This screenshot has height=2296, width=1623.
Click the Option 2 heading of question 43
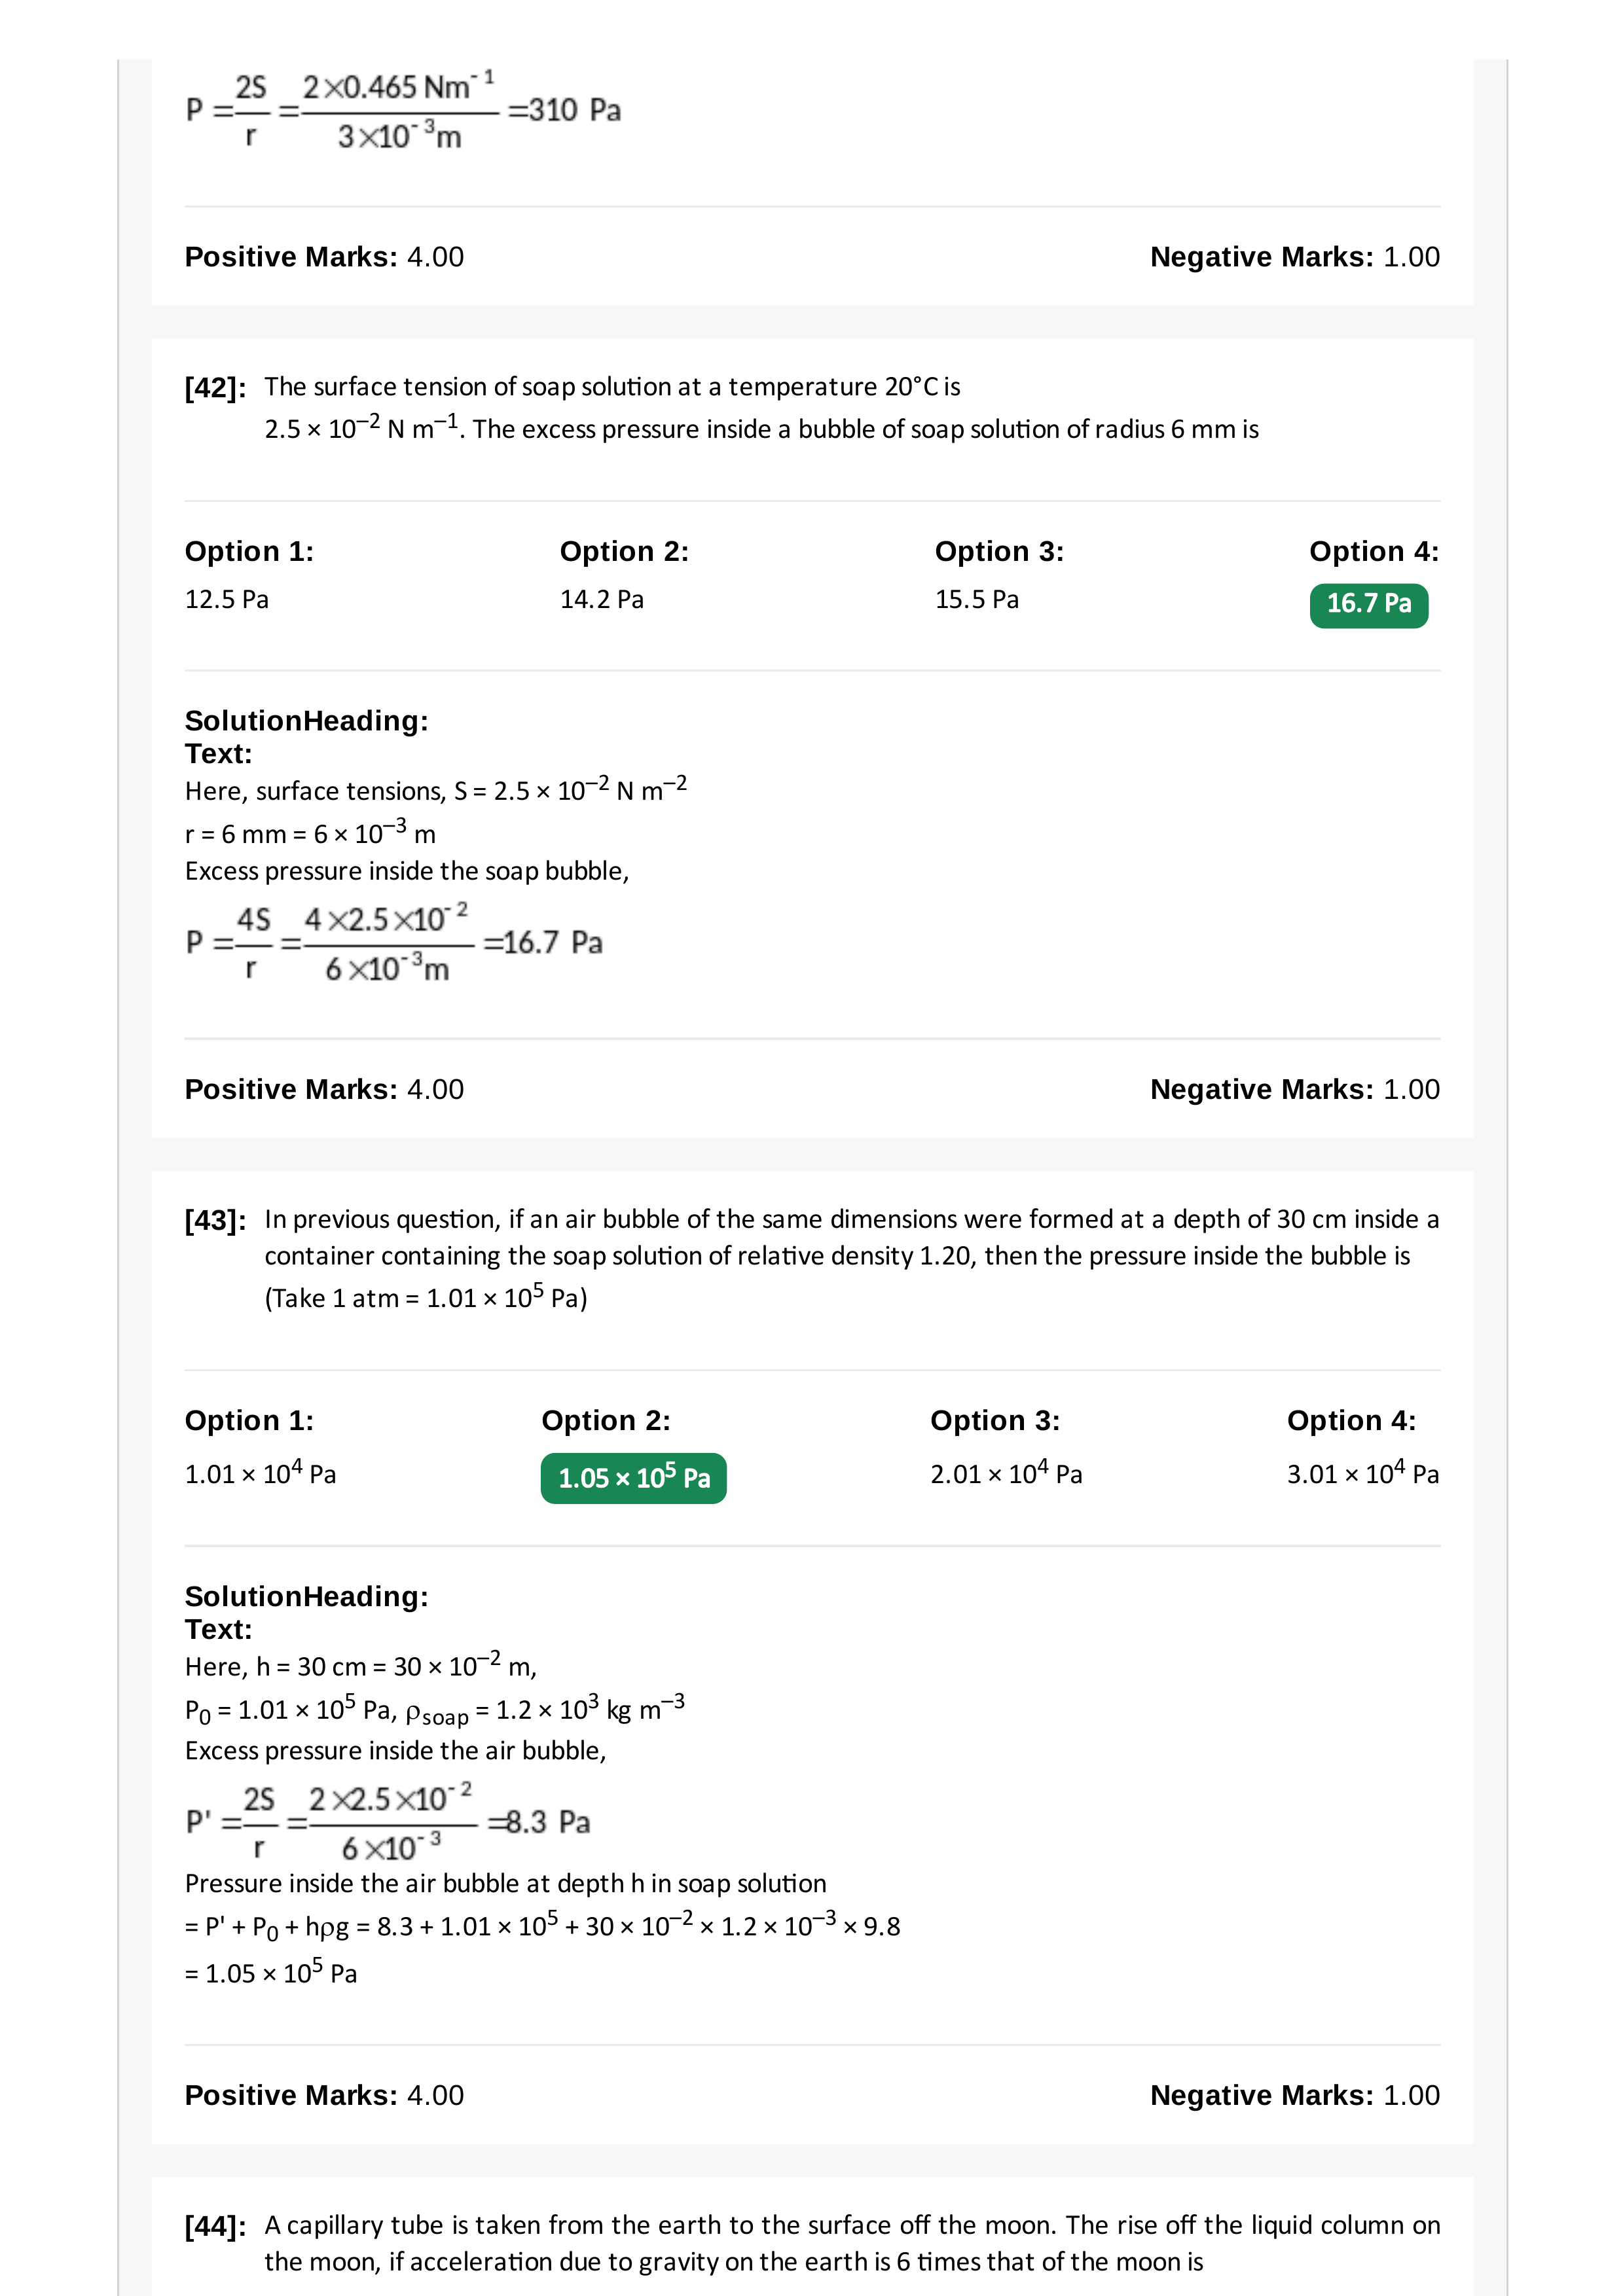606,1420
